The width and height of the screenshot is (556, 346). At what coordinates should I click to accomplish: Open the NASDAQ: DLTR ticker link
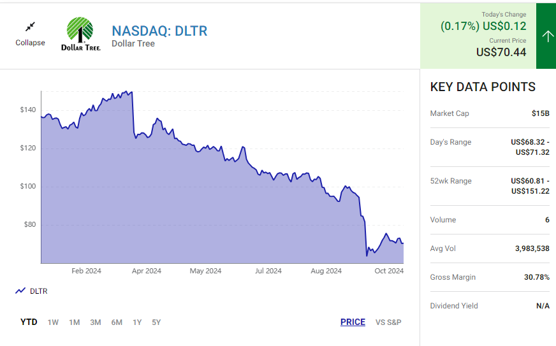coord(159,31)
